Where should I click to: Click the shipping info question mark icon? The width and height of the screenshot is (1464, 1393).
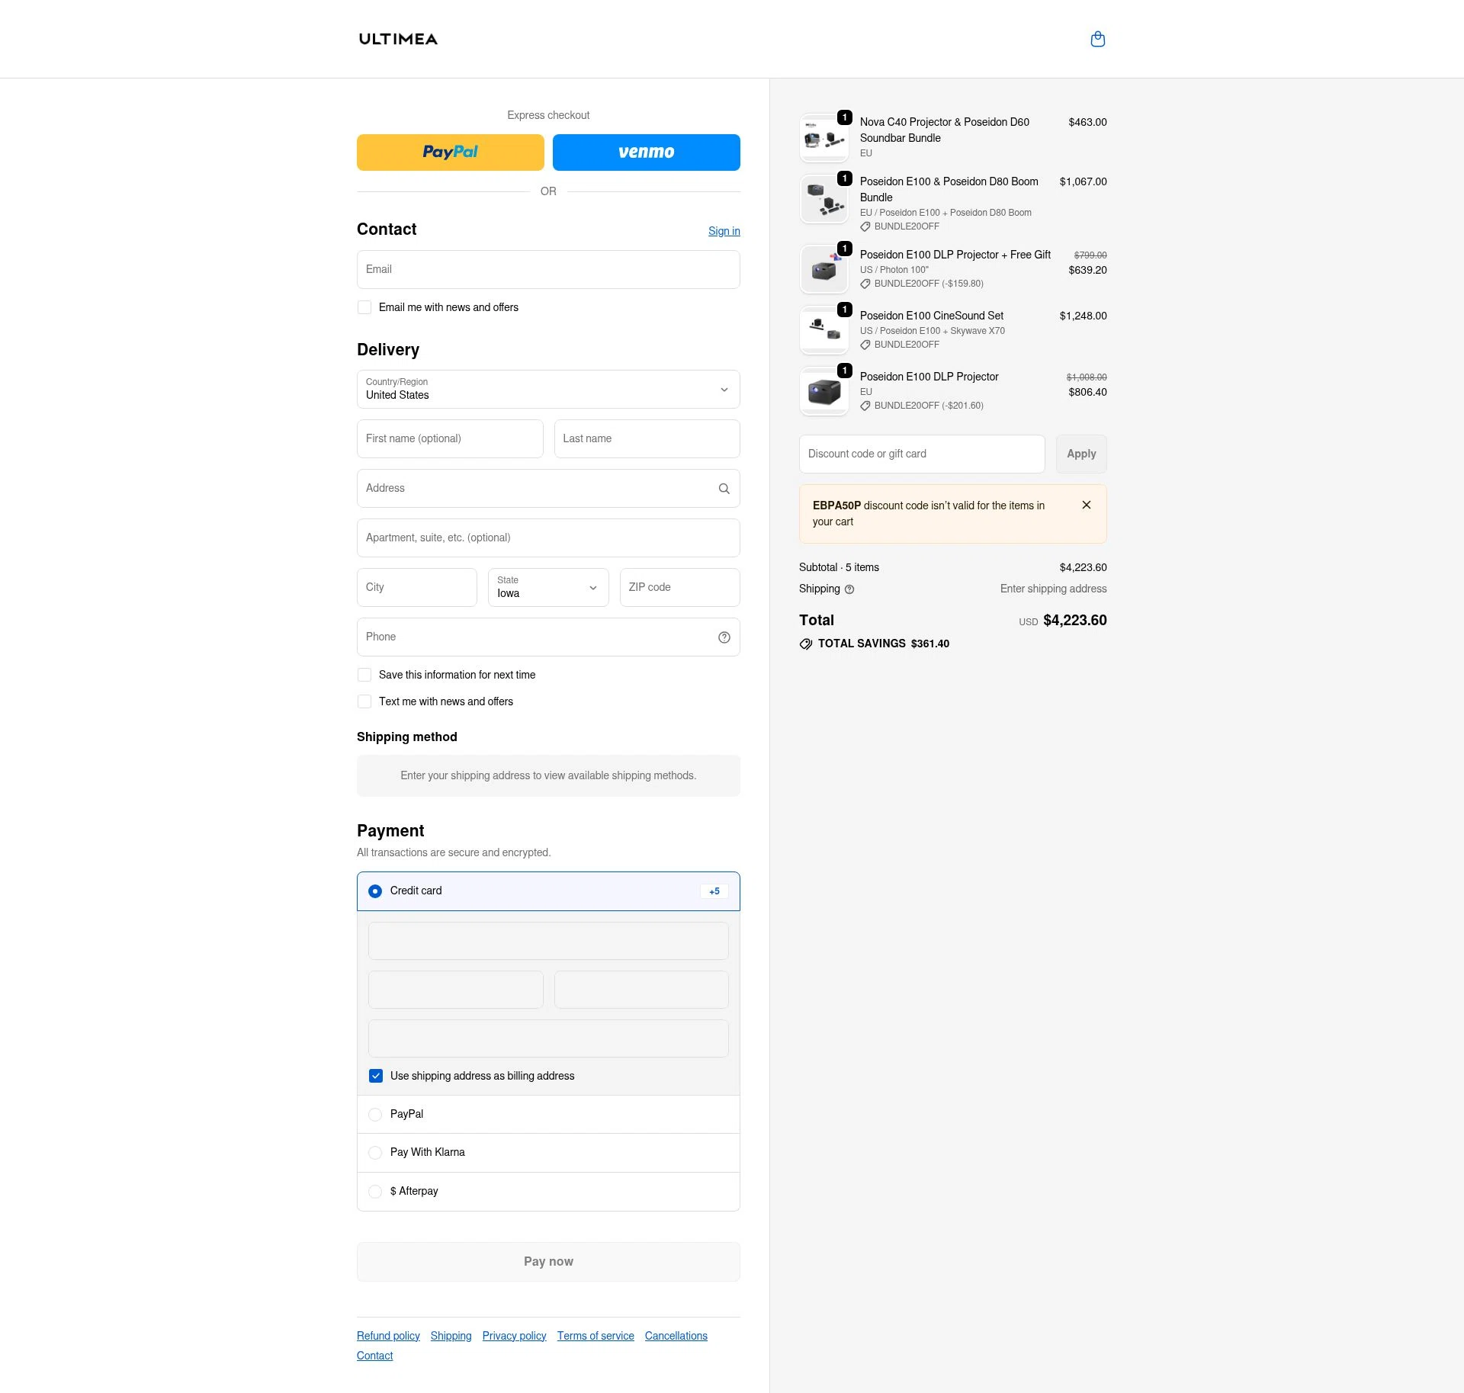coord(849,589)
